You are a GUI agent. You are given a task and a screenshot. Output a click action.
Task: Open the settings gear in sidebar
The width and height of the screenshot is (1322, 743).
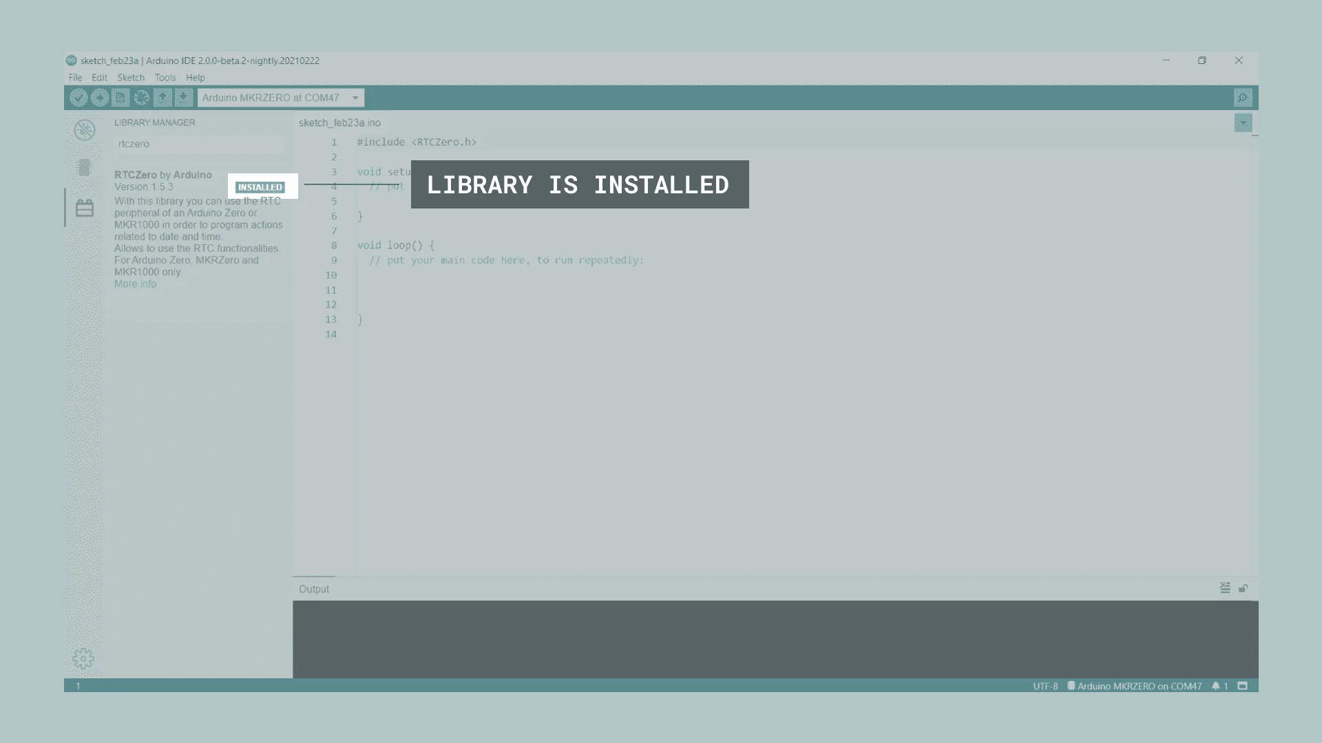(83, 658)
